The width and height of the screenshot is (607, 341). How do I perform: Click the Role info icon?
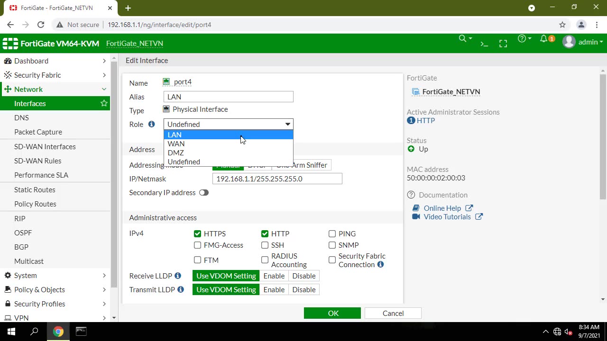[x=151, y=124]
